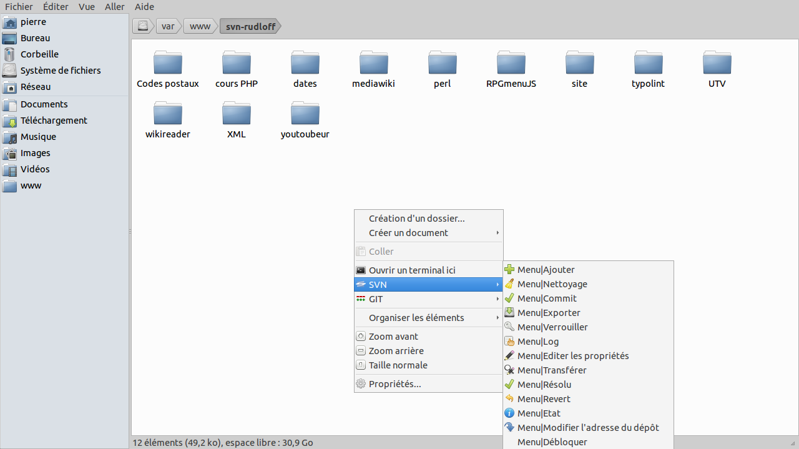Select Ouvrir un terminal ici
This screenshot has height=449, width=799.
pos(412,270)
